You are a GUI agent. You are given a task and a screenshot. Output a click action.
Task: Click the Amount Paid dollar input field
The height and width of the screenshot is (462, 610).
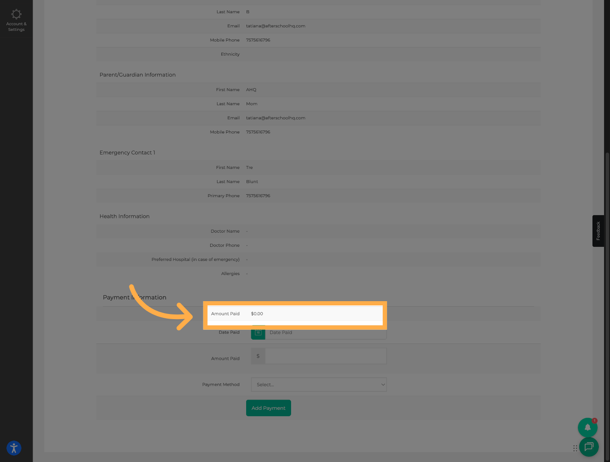coord(326,356)
